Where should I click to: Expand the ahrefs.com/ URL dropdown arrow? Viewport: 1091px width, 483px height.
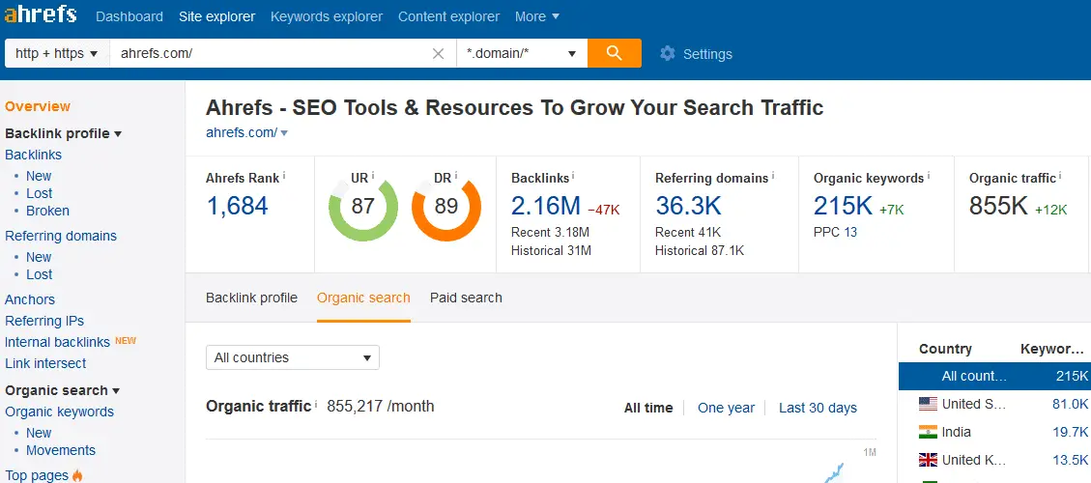coord(284,133)
